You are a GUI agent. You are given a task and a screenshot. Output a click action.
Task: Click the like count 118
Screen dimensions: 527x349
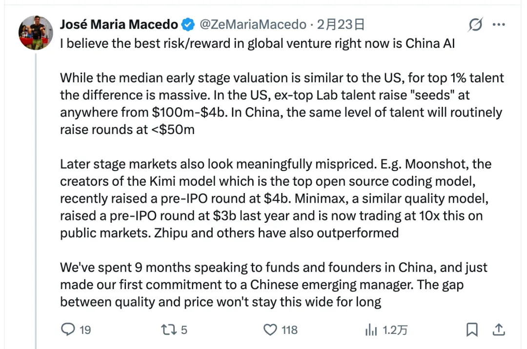(x=289, y=330)
